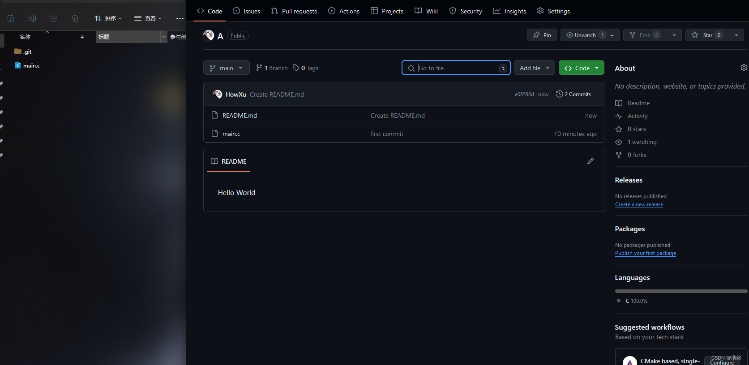
Task: Click the # column header in explorer
Action: tap(82, 37)
